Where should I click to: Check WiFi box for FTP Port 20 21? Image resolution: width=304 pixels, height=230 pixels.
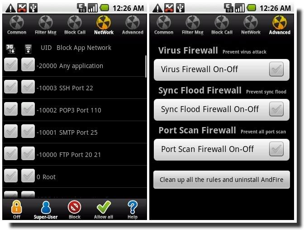click(28, 153)
